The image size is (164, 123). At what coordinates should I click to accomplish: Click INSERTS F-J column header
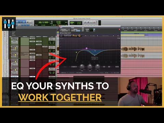pyautogui.click(x=39, y=37)
